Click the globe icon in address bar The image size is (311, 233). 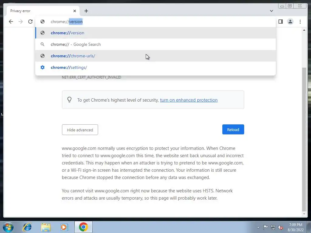tap(43, 22)
